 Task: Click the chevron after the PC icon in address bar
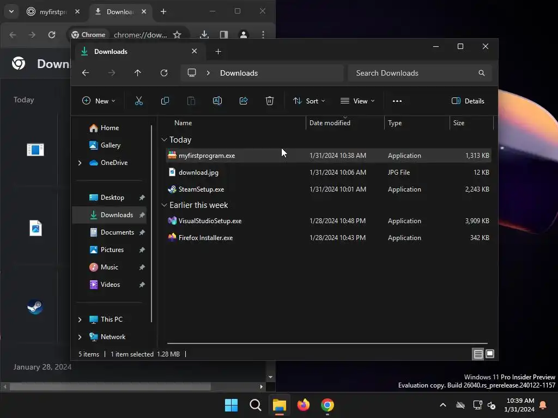pyautogui.click(x=208, y=73)
